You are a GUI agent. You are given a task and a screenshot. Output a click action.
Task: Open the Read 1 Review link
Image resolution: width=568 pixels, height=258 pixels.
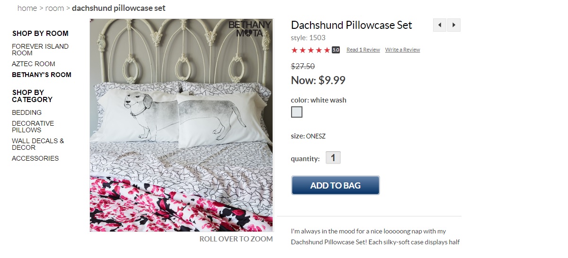point(363,50)
